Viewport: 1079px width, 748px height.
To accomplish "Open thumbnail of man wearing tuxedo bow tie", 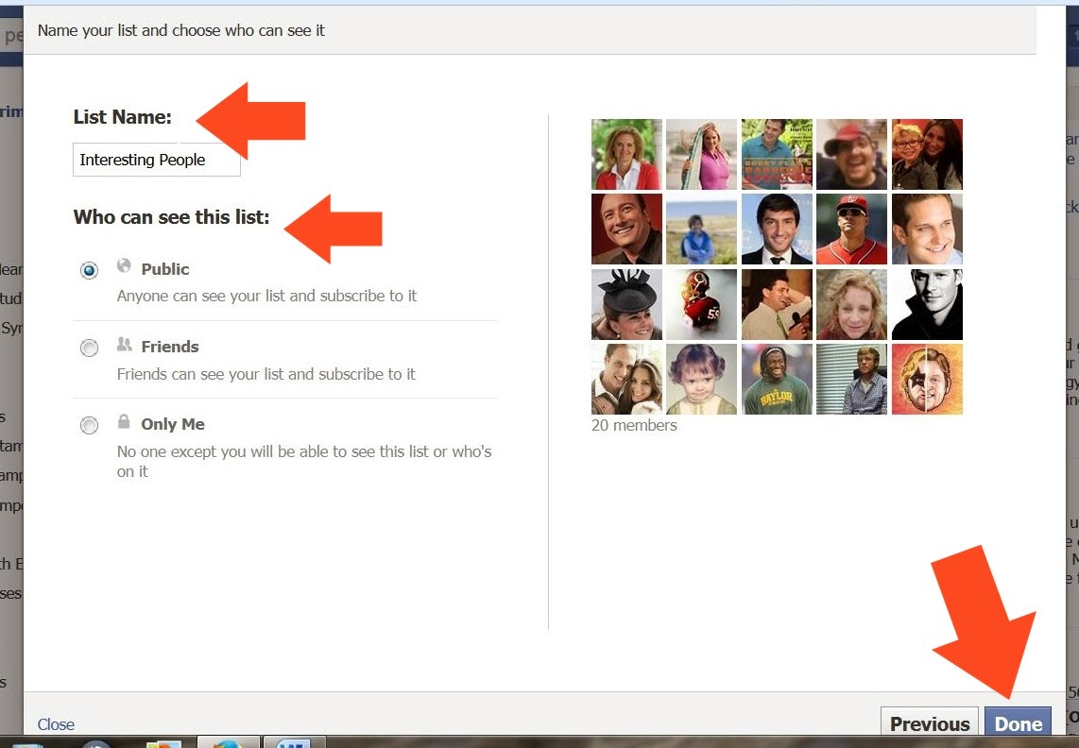I will click(777, 229).
